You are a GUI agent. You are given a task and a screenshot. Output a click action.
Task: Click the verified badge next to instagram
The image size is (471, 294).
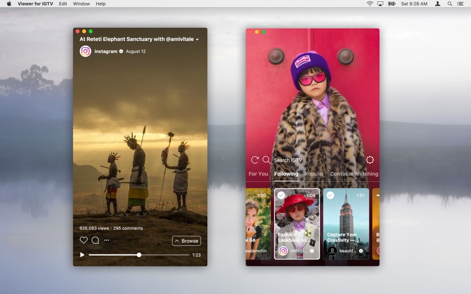(121, 51)
